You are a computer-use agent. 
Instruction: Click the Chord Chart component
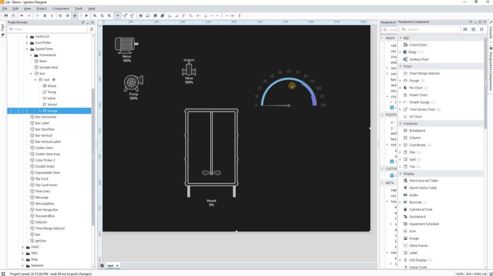point(418,45)
